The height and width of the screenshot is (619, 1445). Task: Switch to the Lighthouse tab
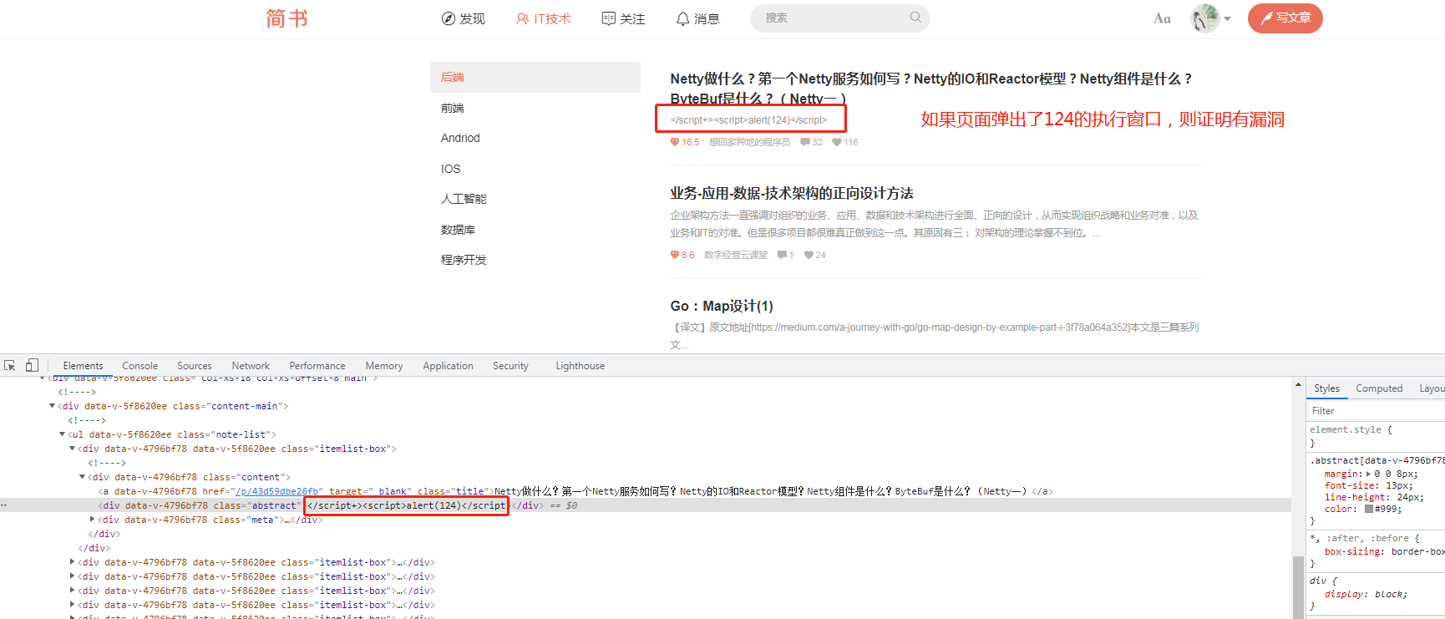pos(580,366)
